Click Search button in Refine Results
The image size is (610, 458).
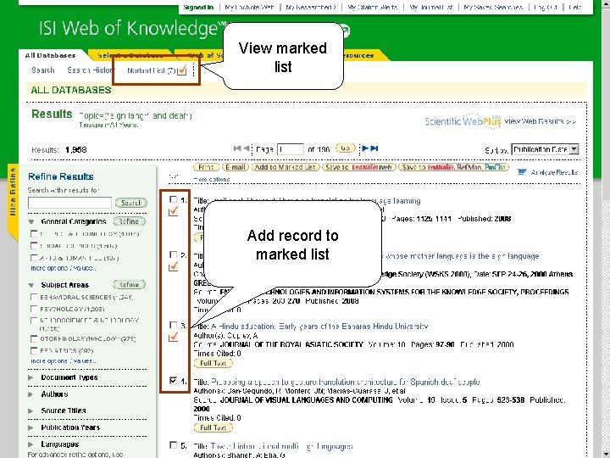tap(131, 203)
